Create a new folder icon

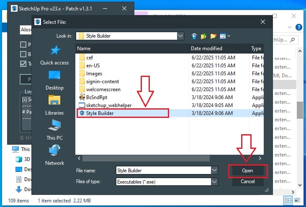tap(213, 36)
